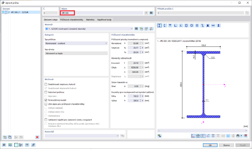Click the OK button
252x149 pixels.
click(210, 145)
